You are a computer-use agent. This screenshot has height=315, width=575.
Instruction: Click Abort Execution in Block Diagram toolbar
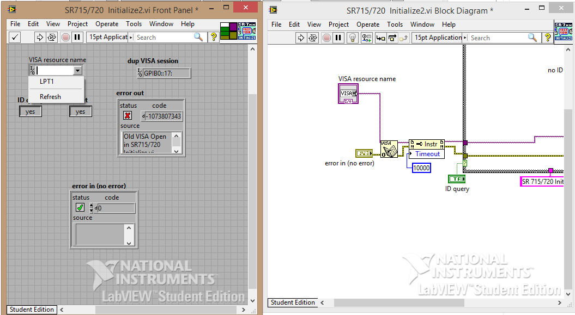(x=326, y=38)
